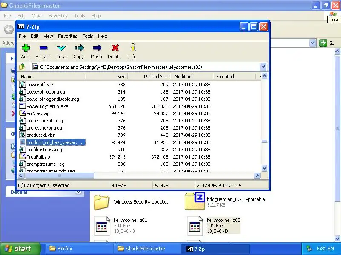Image resolution: width=341 pixels, height=255 pixels.
Task: Click the Add toolbar icon in 7-Zip
Action: coord(26,48)
